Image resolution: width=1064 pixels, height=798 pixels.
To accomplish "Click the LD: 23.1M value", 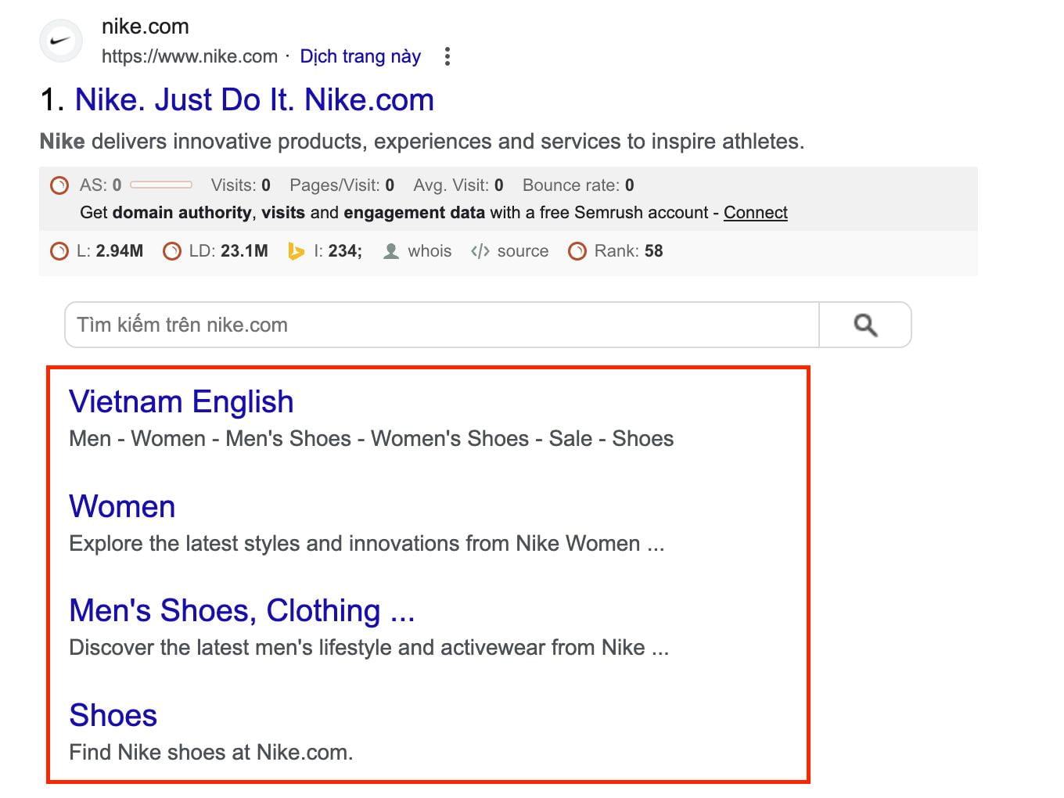I will point(228,251).
